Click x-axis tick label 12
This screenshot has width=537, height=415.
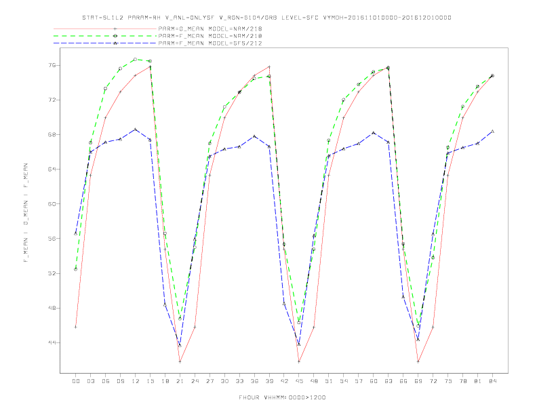pyautogui.click(x=136, y=381)
